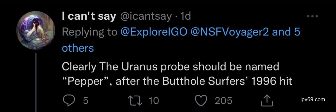Open the tweet via the 1d timestamp
336x112 pixels.
click(x=186, y=17)
